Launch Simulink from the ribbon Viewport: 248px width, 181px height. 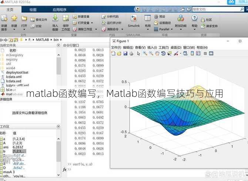pyautogui.click(x=134, y=21)
